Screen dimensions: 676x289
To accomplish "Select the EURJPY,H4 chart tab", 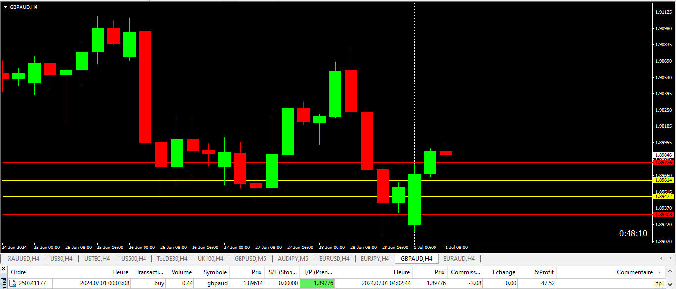I will click(x=375, y=259).
